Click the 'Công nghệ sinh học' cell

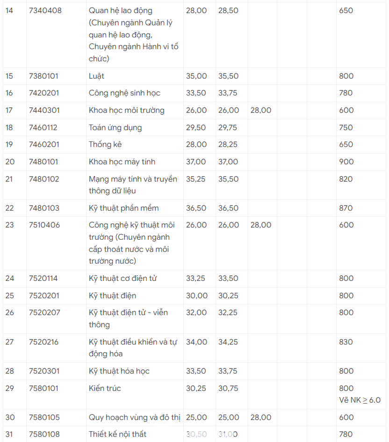click(x=124, y=93)
